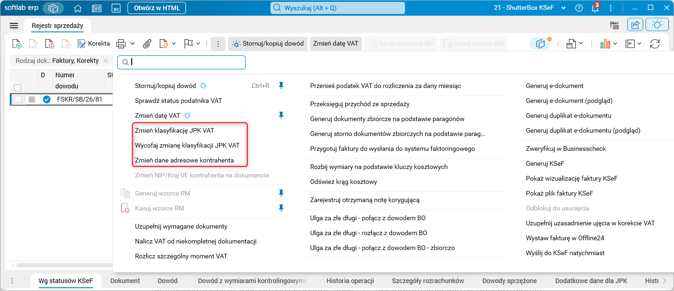Click the refresh icon in toolbar
Image resolution: width=674 pixels, height=291 pixels.
coord(655,44)
